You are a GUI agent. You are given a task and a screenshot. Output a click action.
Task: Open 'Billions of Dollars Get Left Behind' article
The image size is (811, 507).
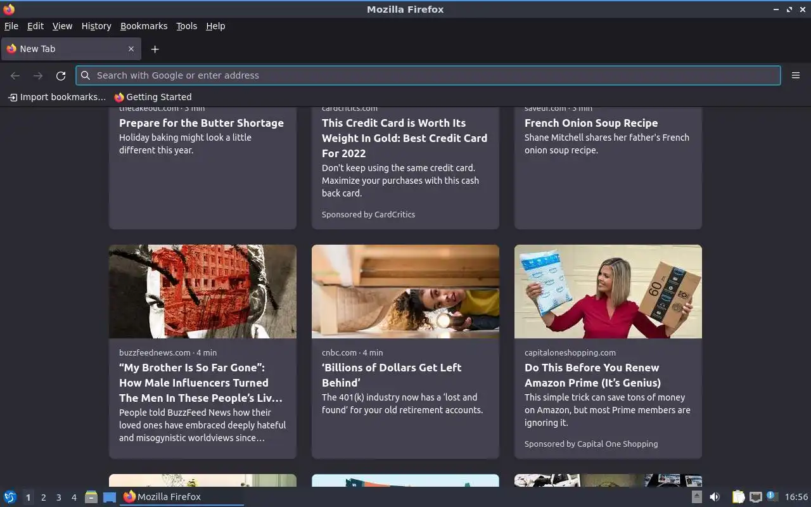[392, 375]
